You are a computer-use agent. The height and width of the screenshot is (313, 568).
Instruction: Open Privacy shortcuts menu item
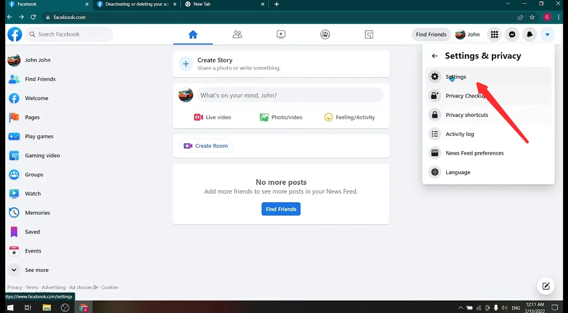(x=488, y=115)
